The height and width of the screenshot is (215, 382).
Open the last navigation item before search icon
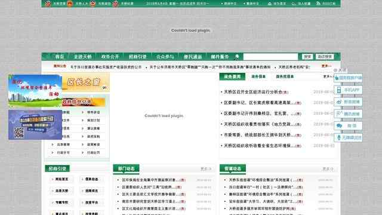click(220, 57)
